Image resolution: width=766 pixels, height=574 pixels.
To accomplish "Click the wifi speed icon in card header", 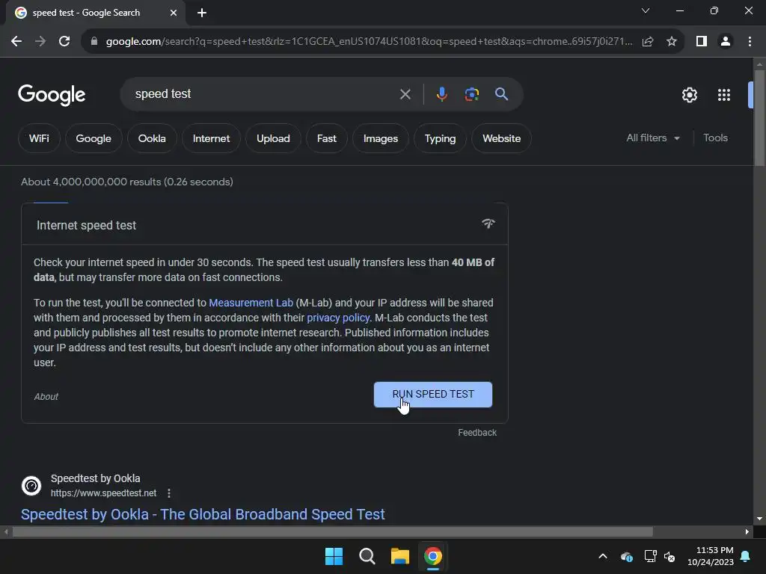I will pos(488,223).
